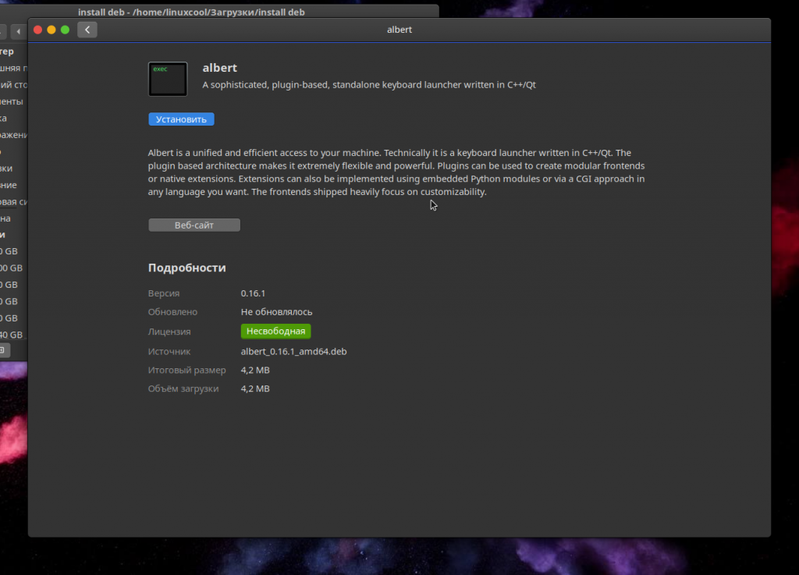Viewport: 799px width, 575px height.
Task: Click the "albert" title in header bar
Action: click(399, 30)
